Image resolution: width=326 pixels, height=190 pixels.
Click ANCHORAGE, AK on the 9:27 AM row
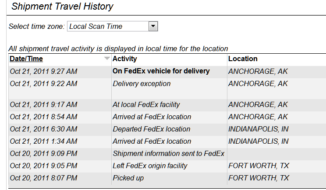coord(258,72)
